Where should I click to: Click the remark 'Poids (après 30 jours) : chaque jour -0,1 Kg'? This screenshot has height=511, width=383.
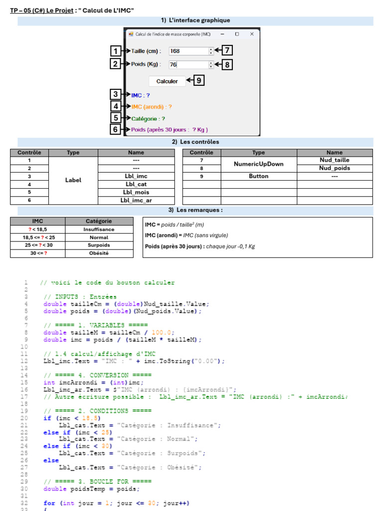coord(200,247)
